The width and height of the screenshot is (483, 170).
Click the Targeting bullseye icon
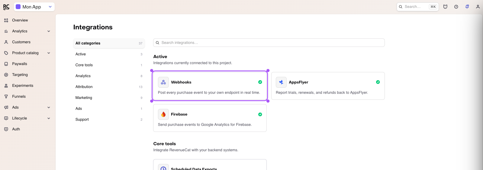(6, 75)
